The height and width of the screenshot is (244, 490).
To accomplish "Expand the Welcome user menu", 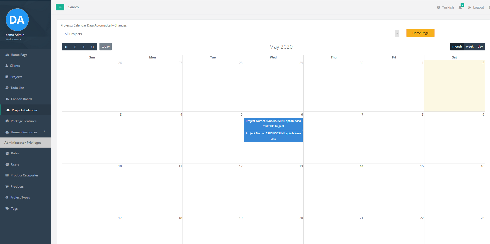I will pos(14,39).
